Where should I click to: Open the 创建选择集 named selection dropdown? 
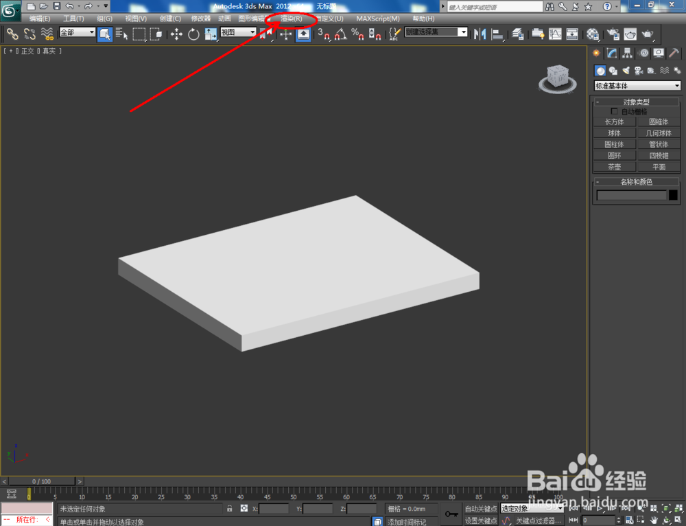[436, 32]
